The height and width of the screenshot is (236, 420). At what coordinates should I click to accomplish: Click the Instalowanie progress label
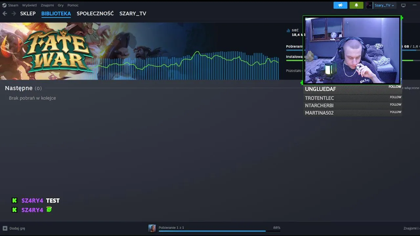click(294, 57)
